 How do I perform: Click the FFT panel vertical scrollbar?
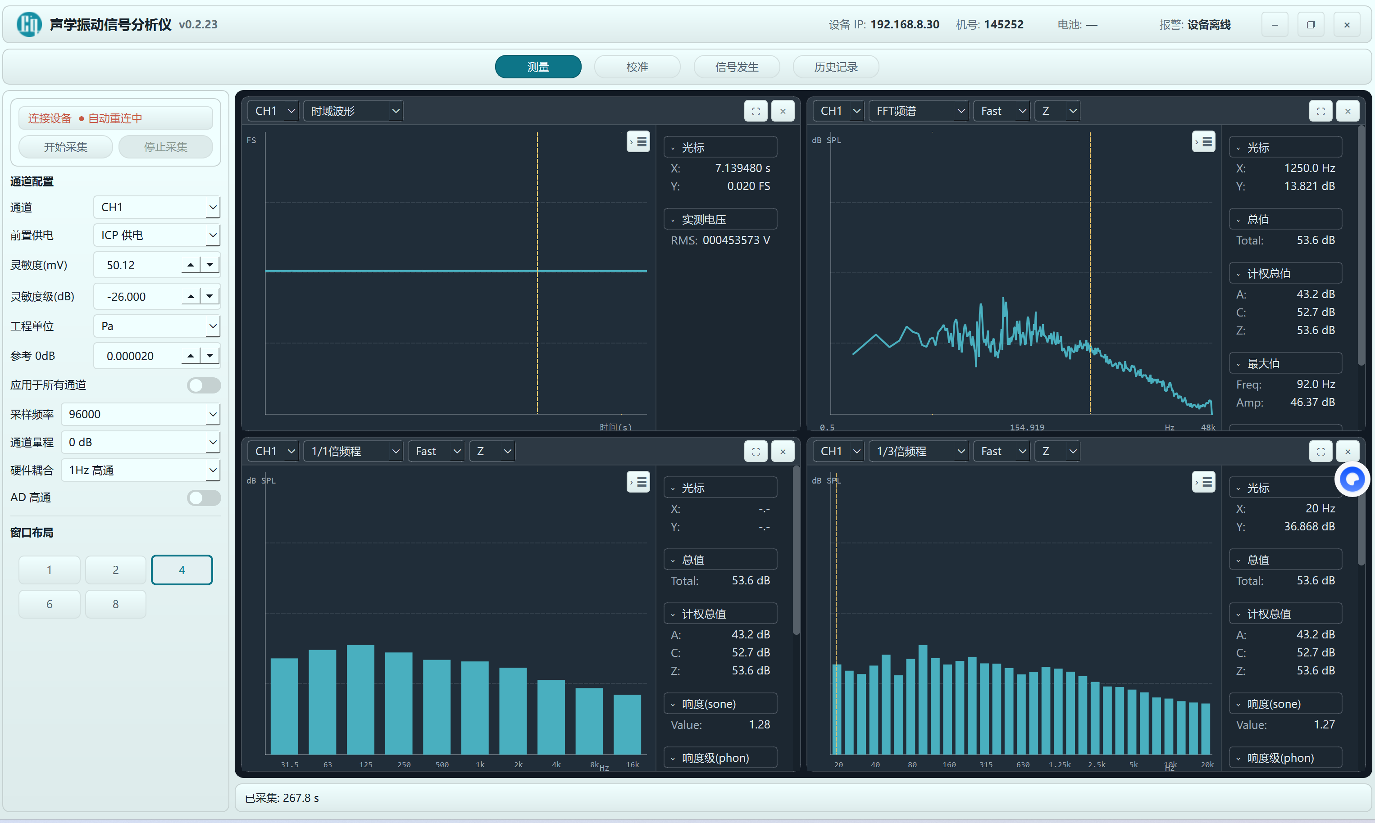click(x=1361, y=247)
